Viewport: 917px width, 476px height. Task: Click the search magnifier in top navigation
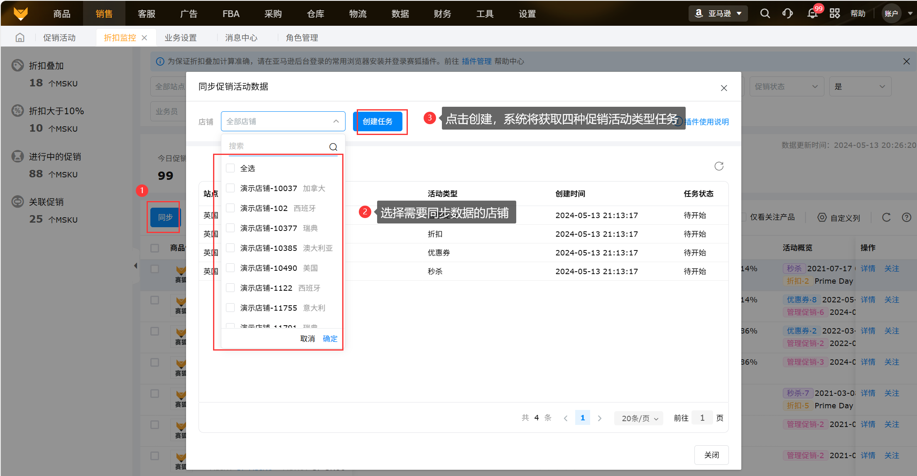click(x=765, y=14)
